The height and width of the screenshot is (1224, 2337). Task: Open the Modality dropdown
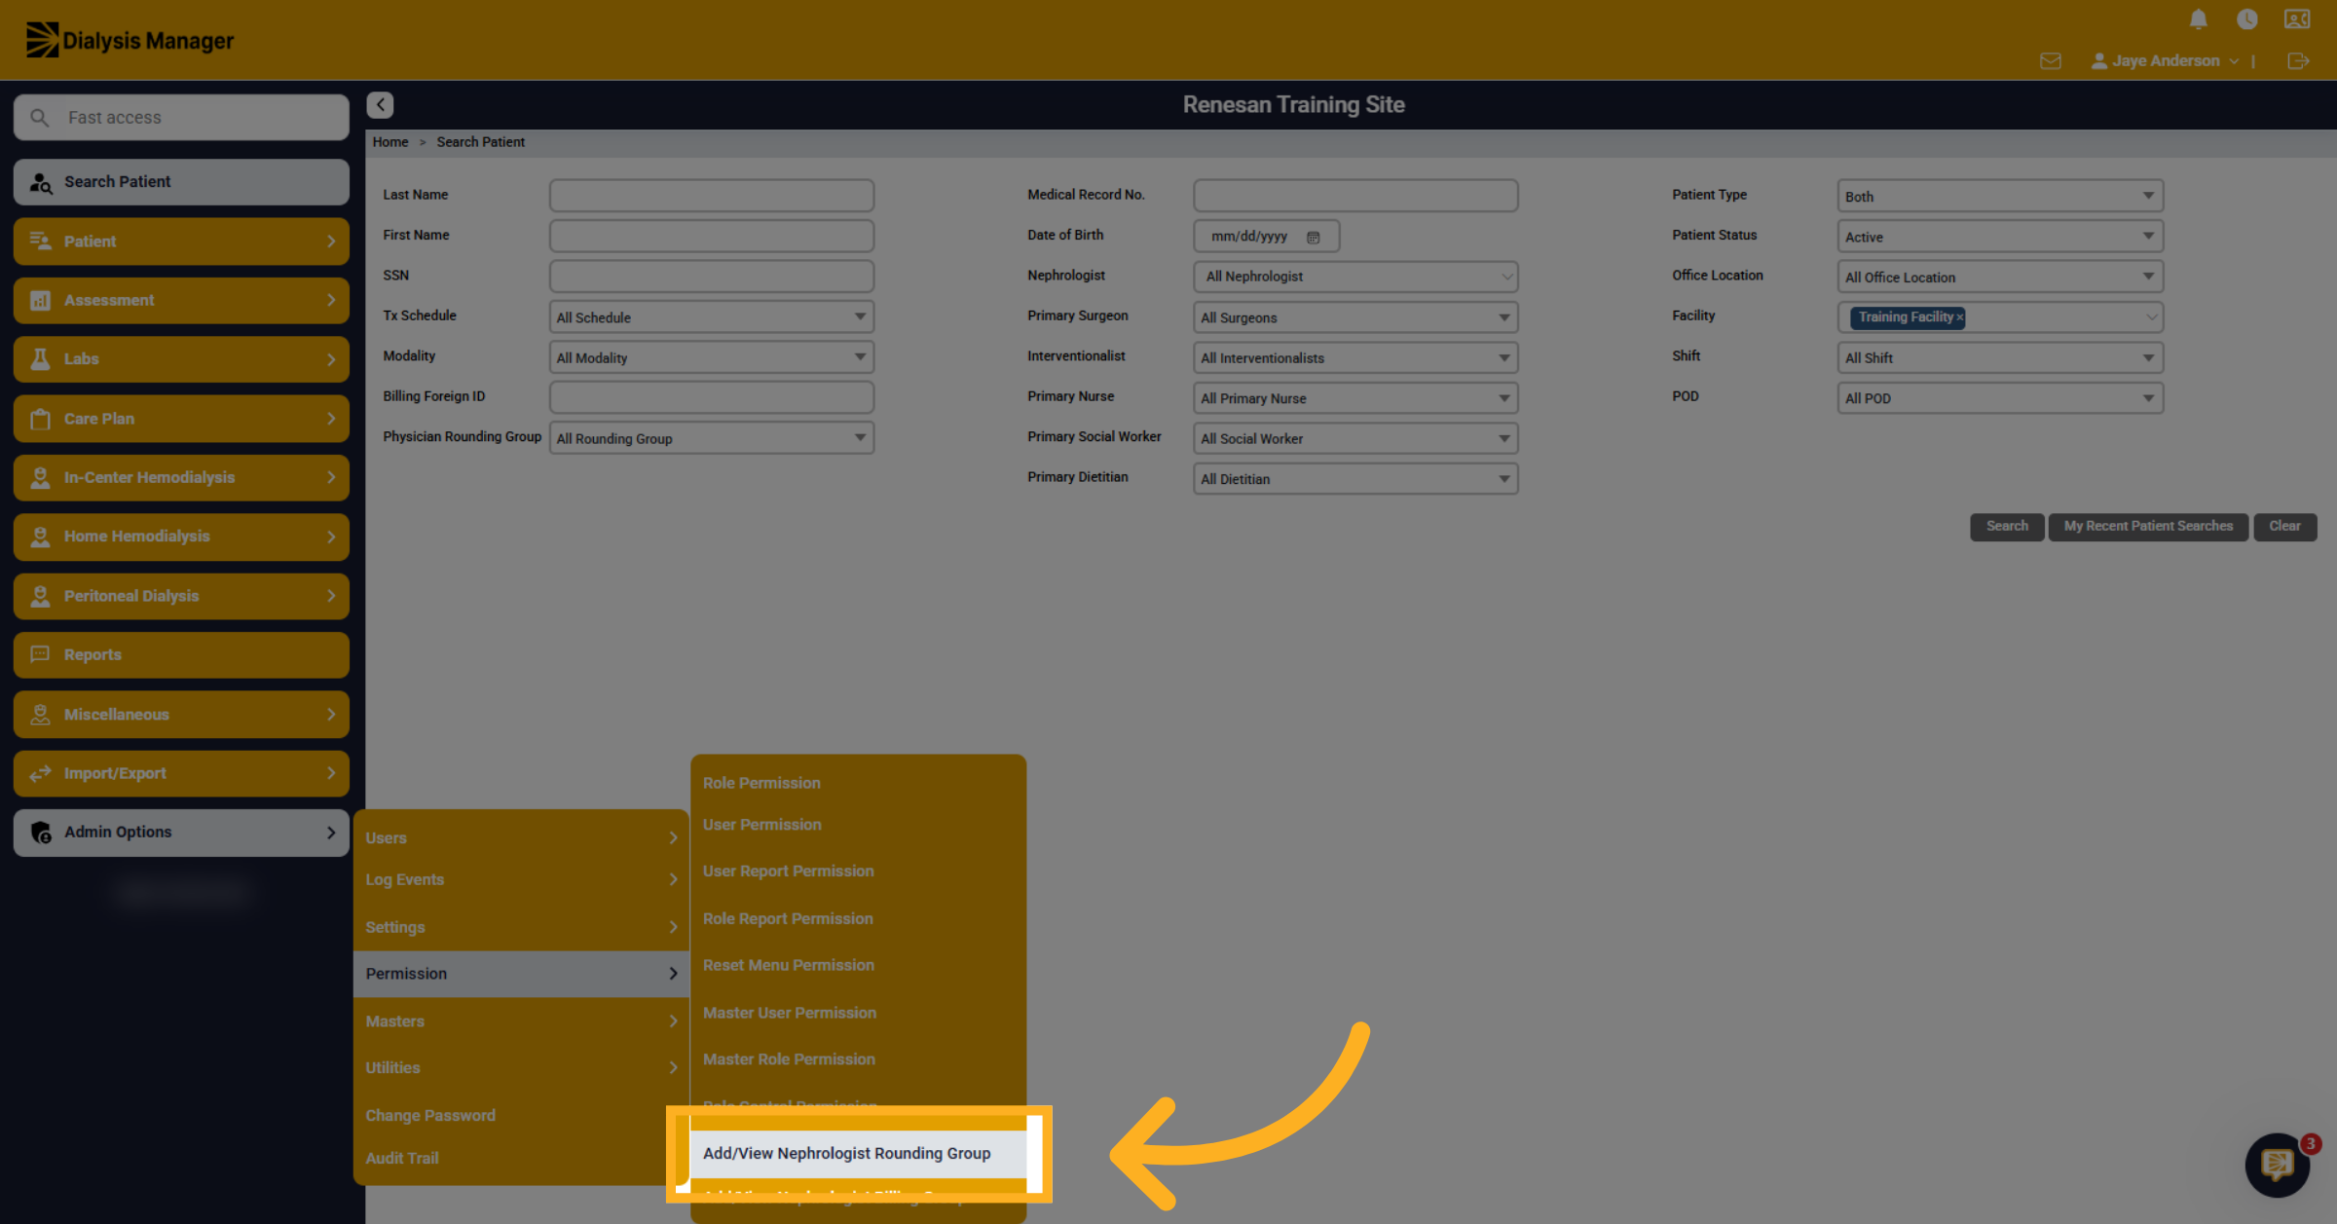point(711,357)
